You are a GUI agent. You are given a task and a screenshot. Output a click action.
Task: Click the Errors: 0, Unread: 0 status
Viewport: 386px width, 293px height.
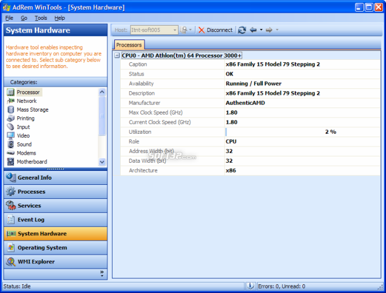[x=282, y=286]
